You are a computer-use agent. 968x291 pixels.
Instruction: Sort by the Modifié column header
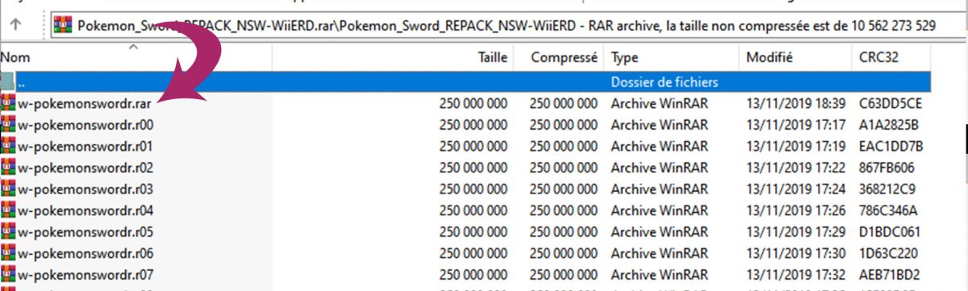tap(795, 57)
